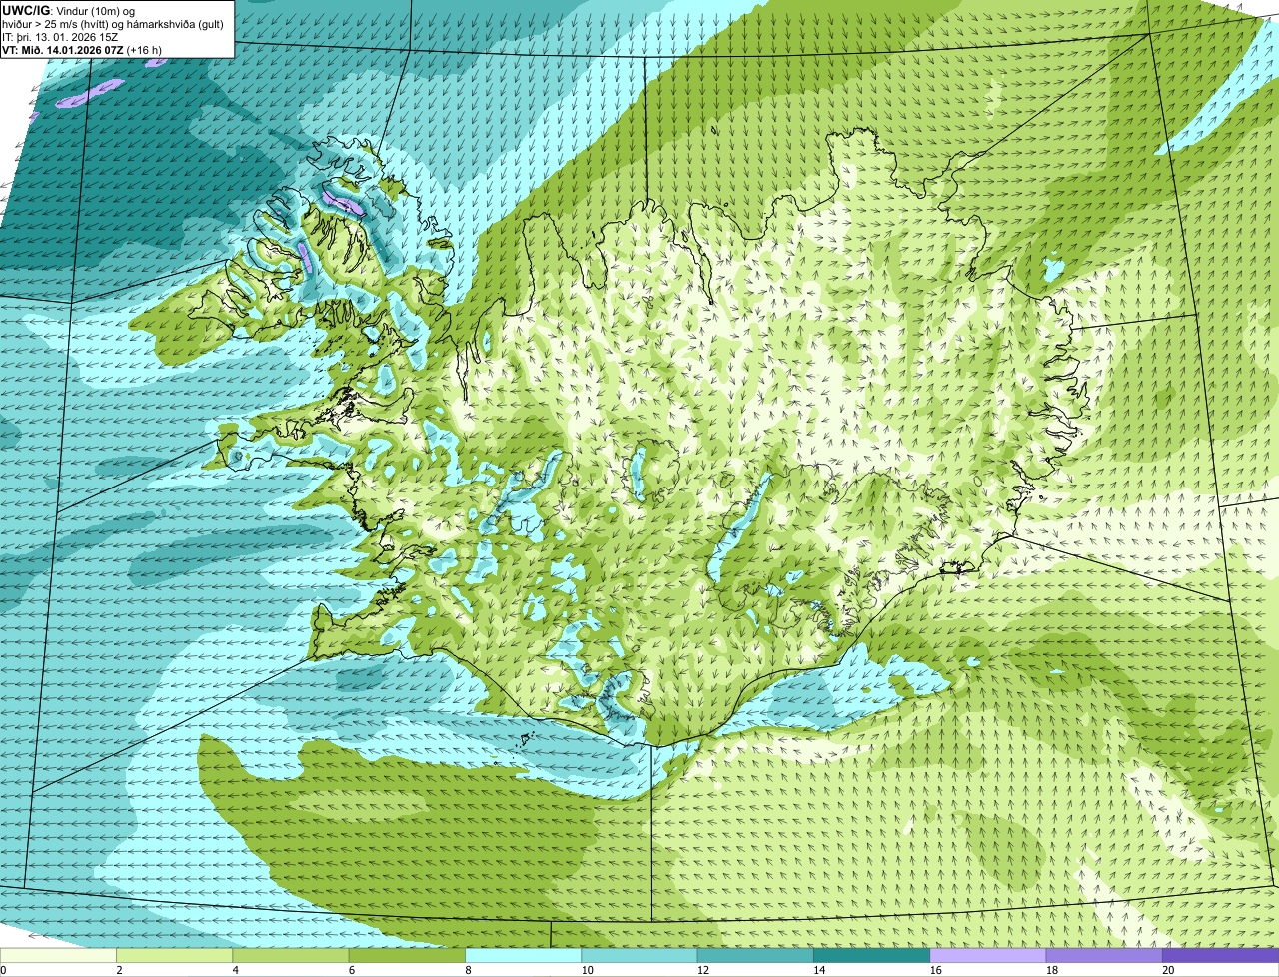Click the legend scale label '10'
This screenshot has height=977, width=1279.
coord(587,970)
